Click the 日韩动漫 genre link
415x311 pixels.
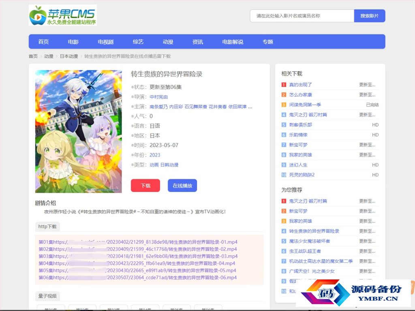coord(169,165)
